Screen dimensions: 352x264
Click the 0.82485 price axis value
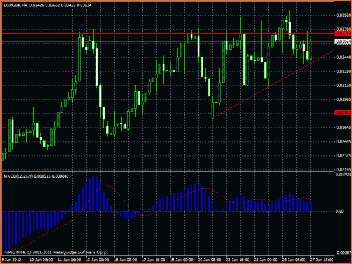tap(343, 141)
